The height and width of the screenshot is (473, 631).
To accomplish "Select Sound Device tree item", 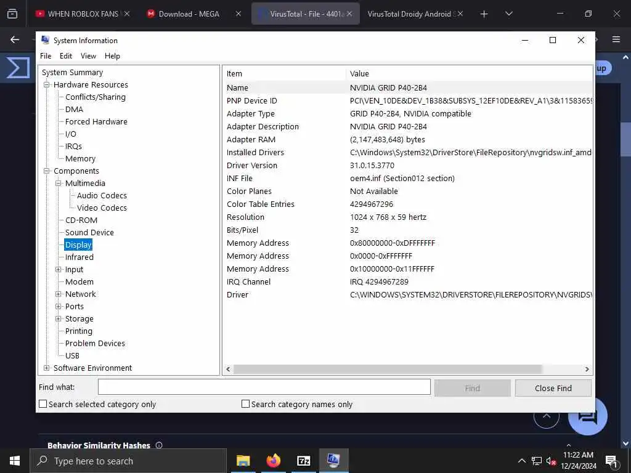I will point(89,232).
